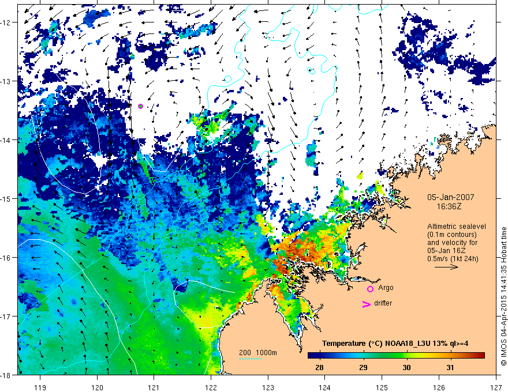Click the longitude label 122
The image size is (508, 392).
(211, 387)
